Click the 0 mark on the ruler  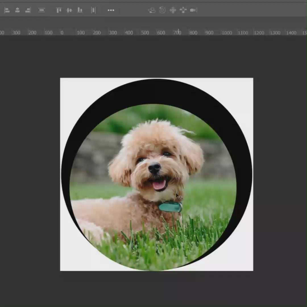pos(62,33)
